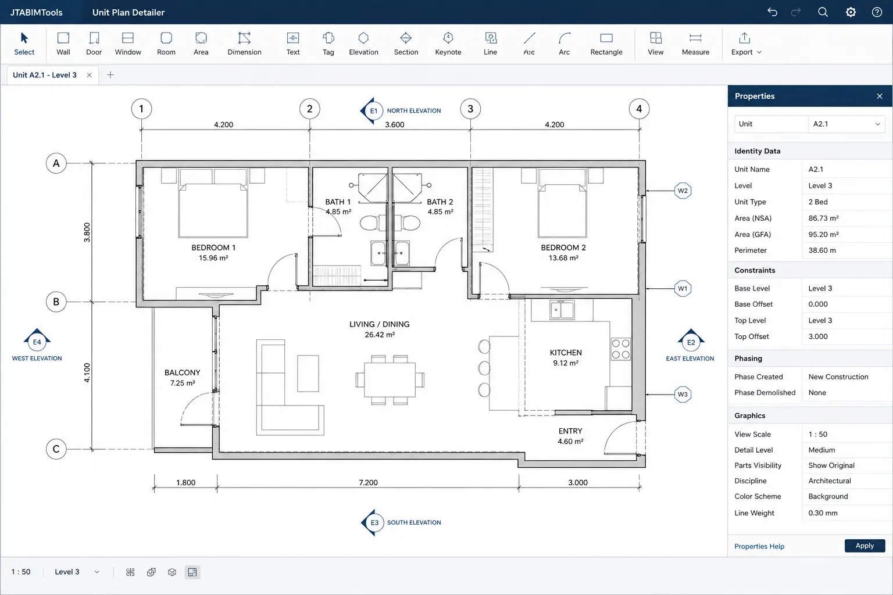Close the Properties panel
Screen dimensions: 893x595
880,96
